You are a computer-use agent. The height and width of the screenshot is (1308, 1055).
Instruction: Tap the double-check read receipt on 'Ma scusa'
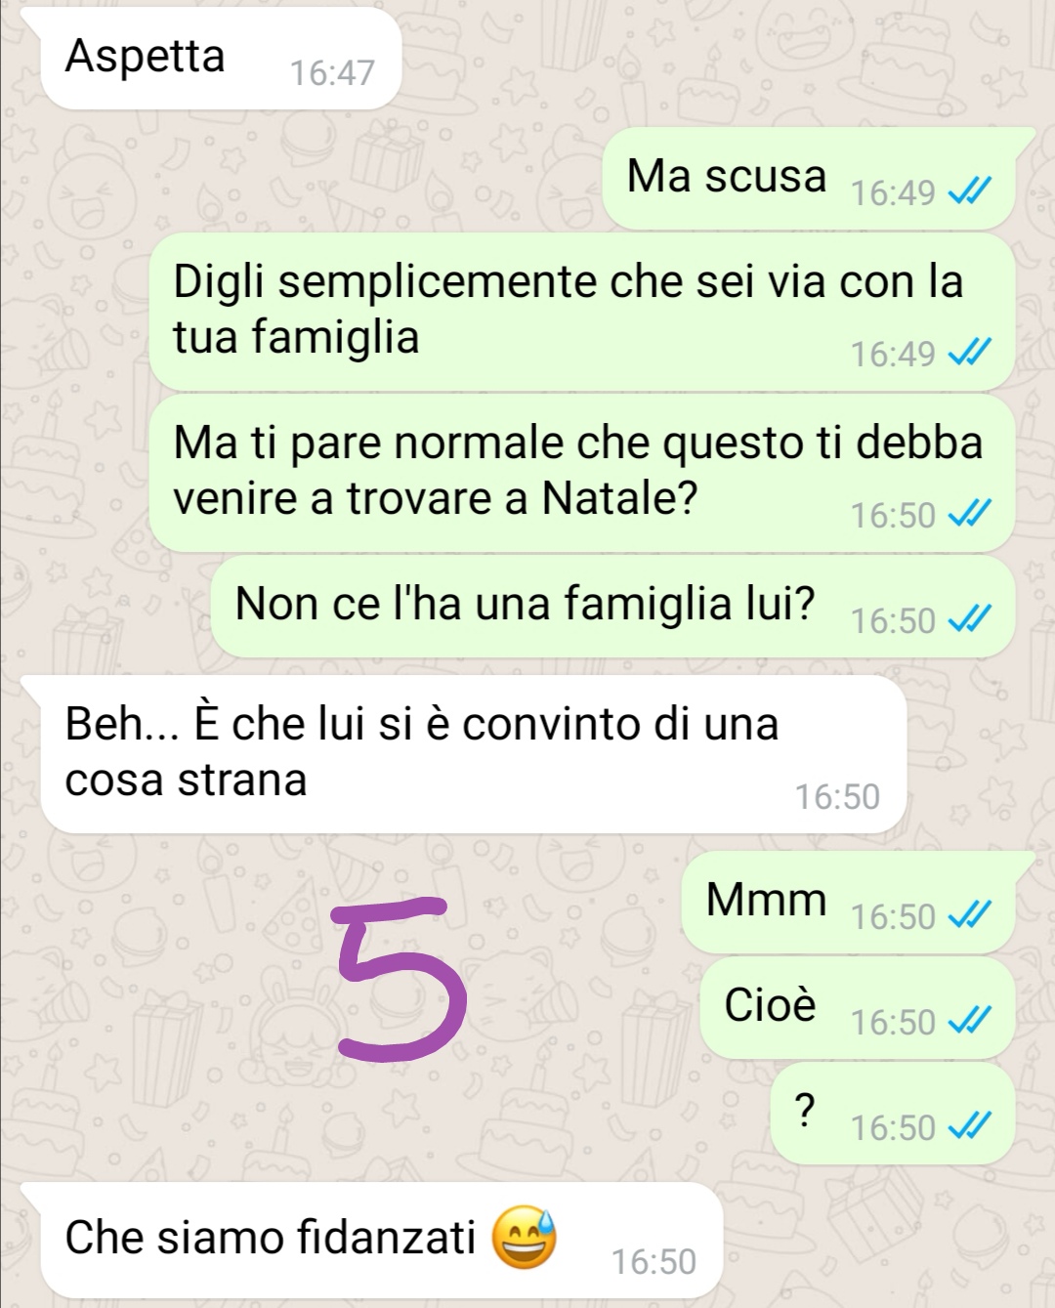click(970, 191)
